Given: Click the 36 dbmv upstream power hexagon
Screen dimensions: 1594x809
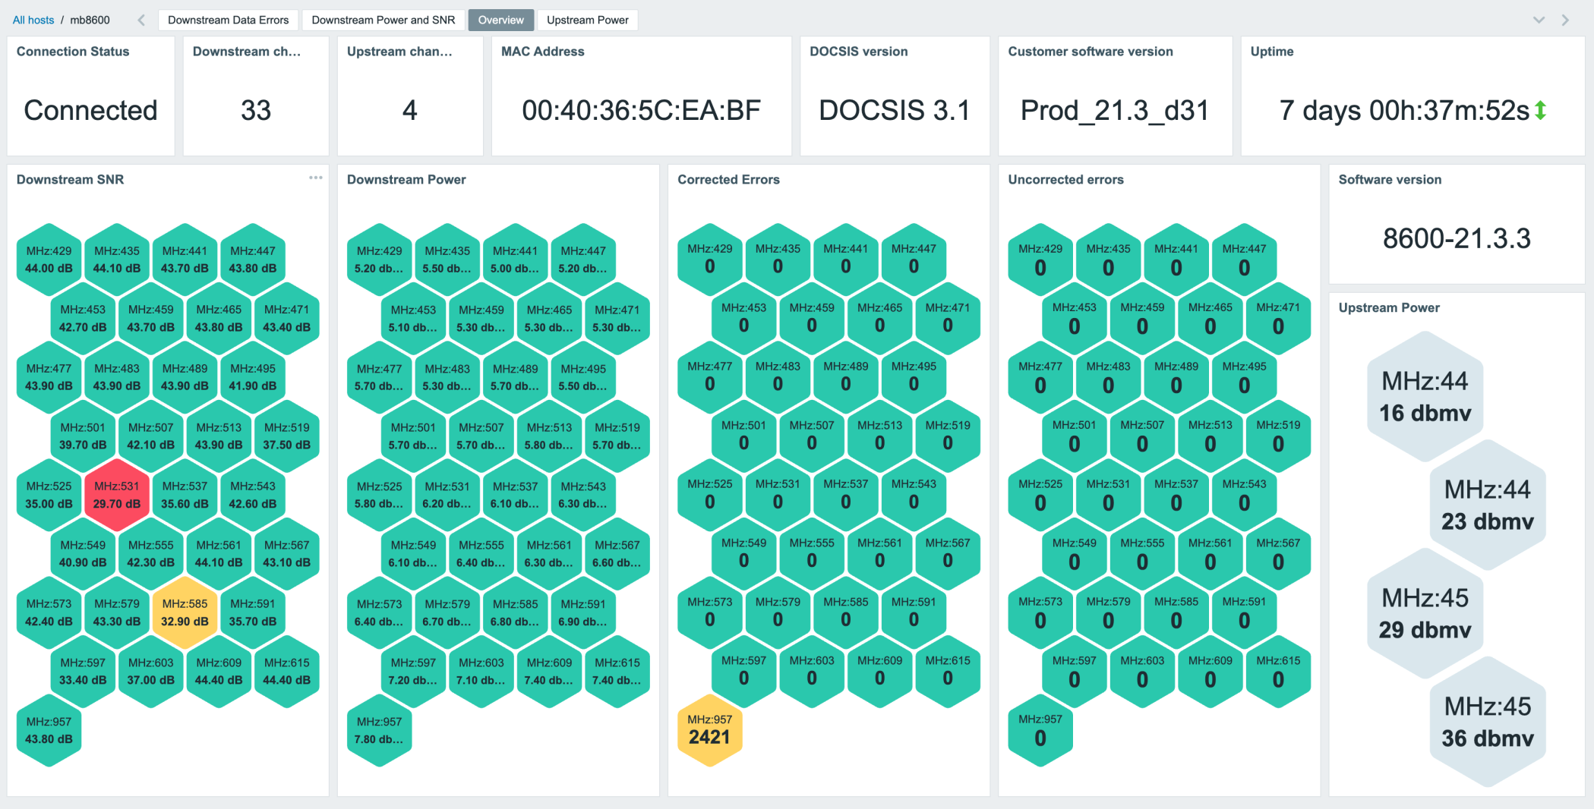Looking at the screenshot, I should click(1487, 722).
